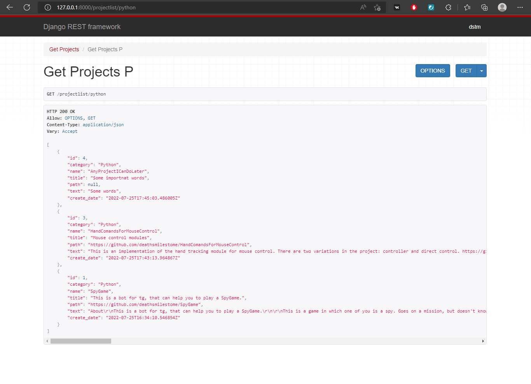Go back with the browser back arrow

[10, 7]
